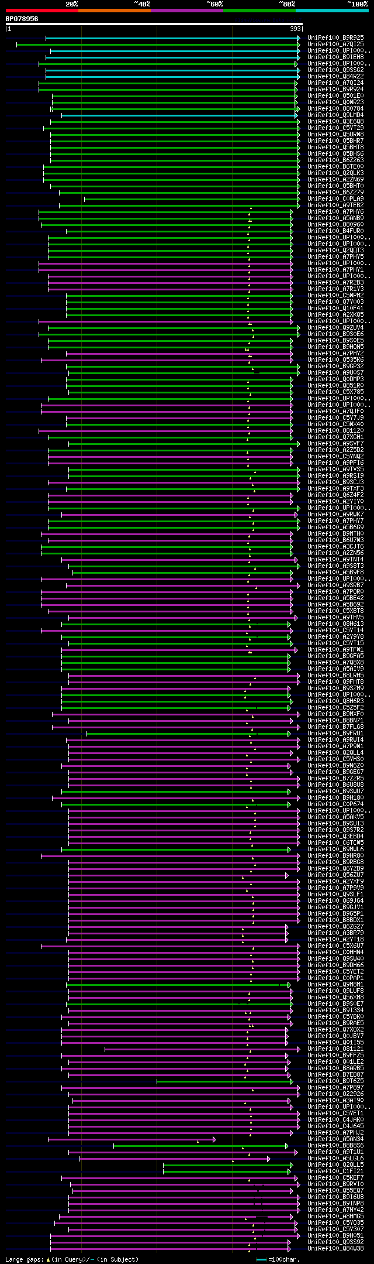Select the UniRef100_B6U7W3 label

click(335, 540)
